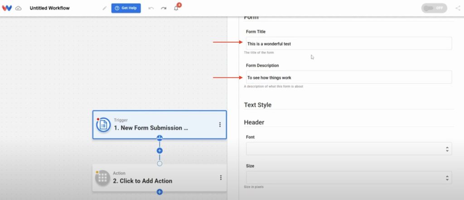Click the grid icon on action step
This screenshot has width=464, height=200.
pyautogui.click(x=103, y=178)
